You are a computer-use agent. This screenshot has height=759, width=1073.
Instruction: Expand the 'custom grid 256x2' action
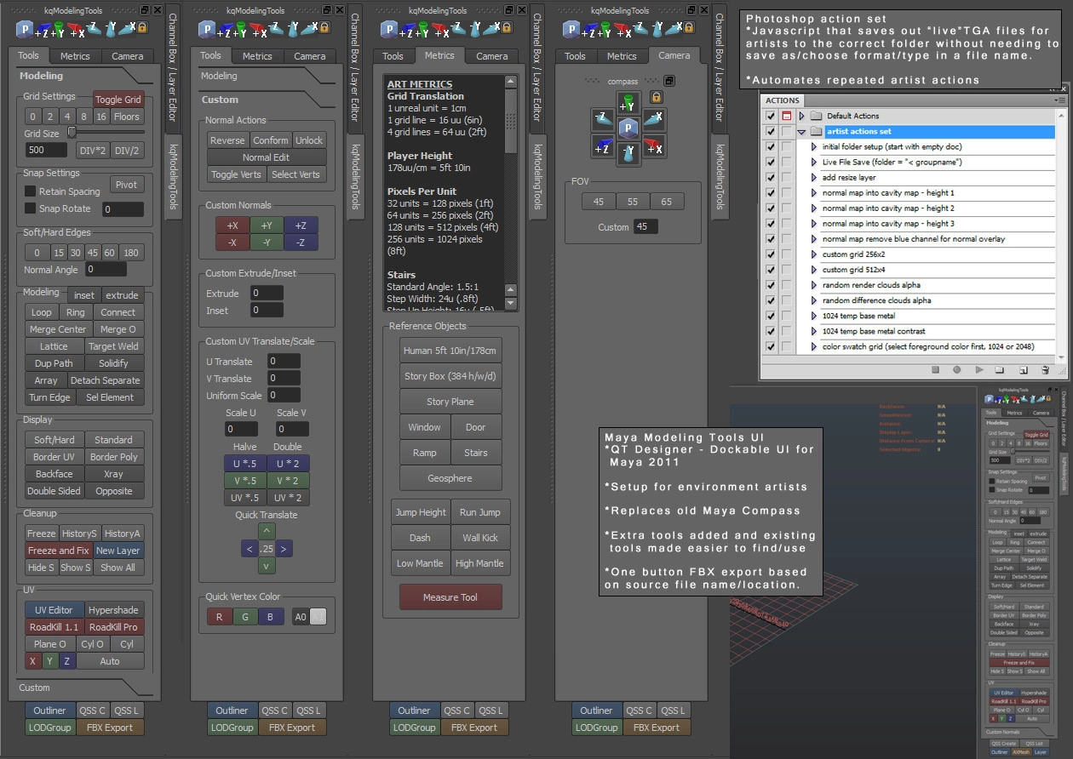pos(814,254)
